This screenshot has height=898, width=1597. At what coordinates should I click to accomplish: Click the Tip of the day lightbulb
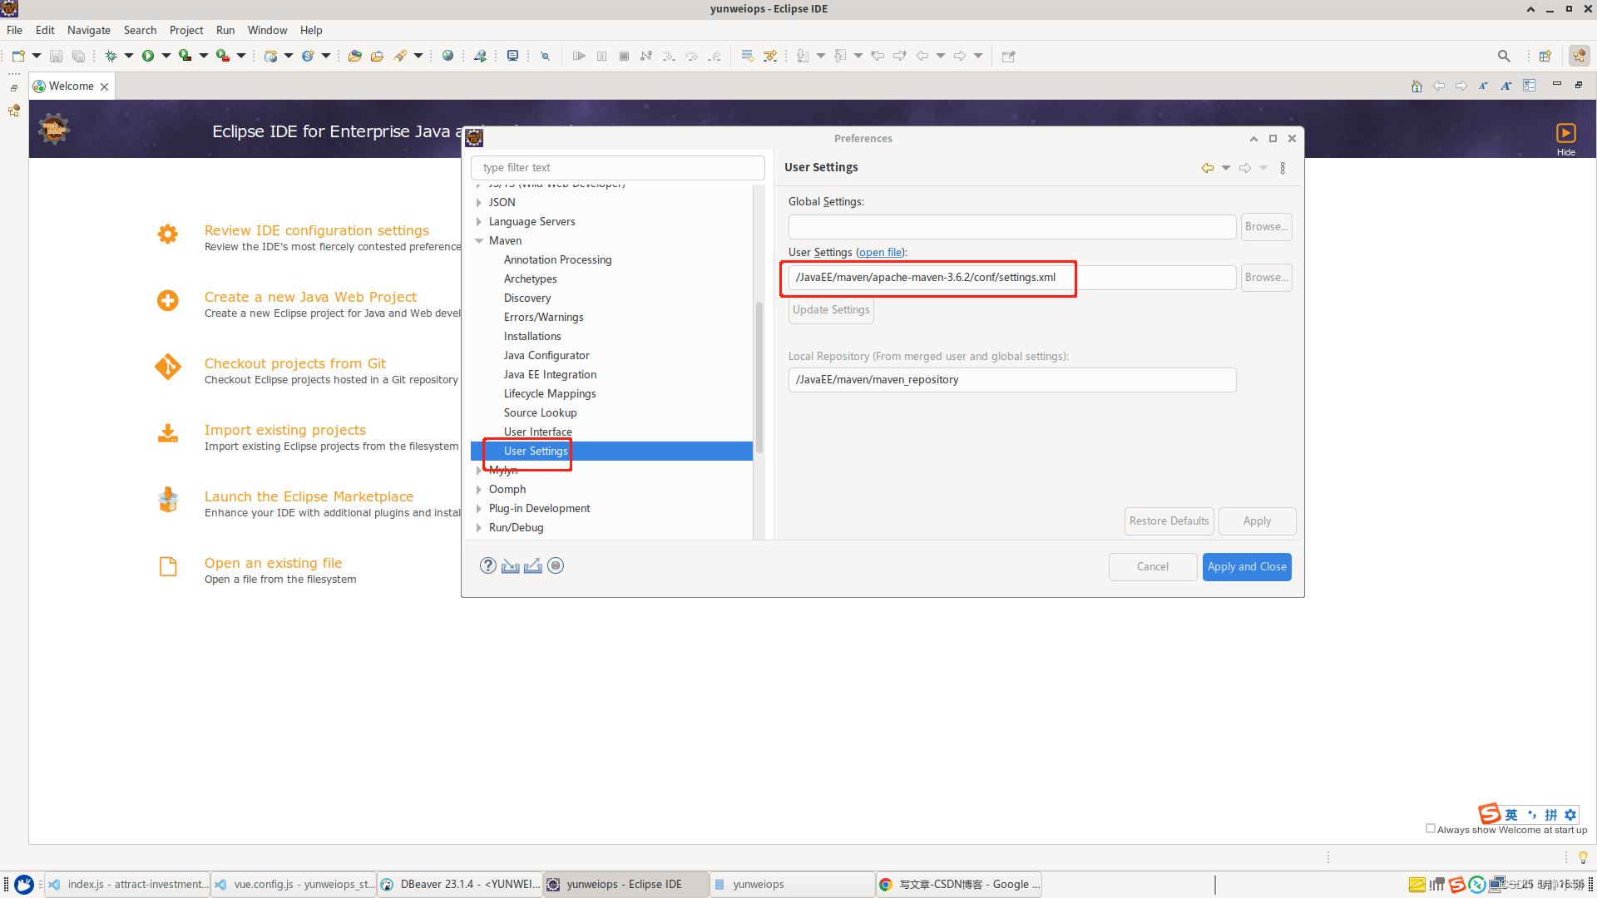point(1583,857)
